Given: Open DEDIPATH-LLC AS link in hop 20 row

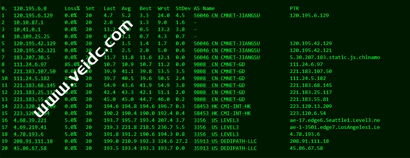Looking at the screenshot, I should coord(225,148).
